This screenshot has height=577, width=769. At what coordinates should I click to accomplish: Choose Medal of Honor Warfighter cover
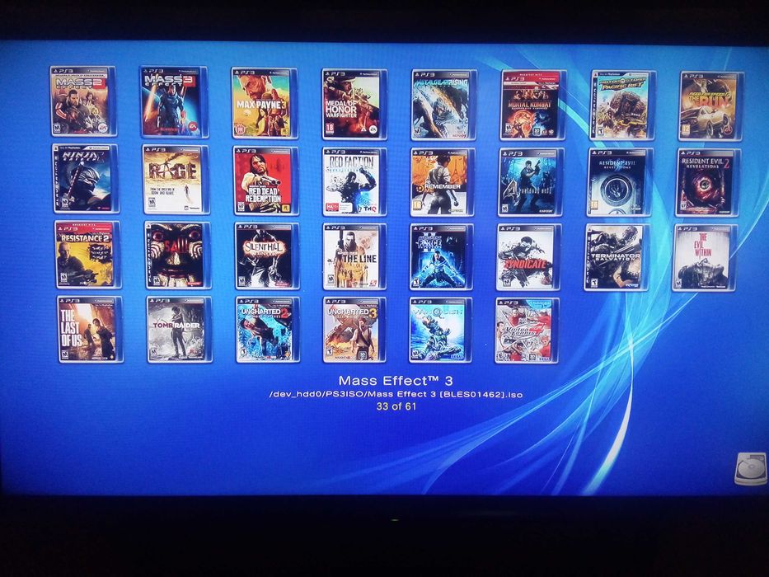pyautogui.click(x=353, y=104)
